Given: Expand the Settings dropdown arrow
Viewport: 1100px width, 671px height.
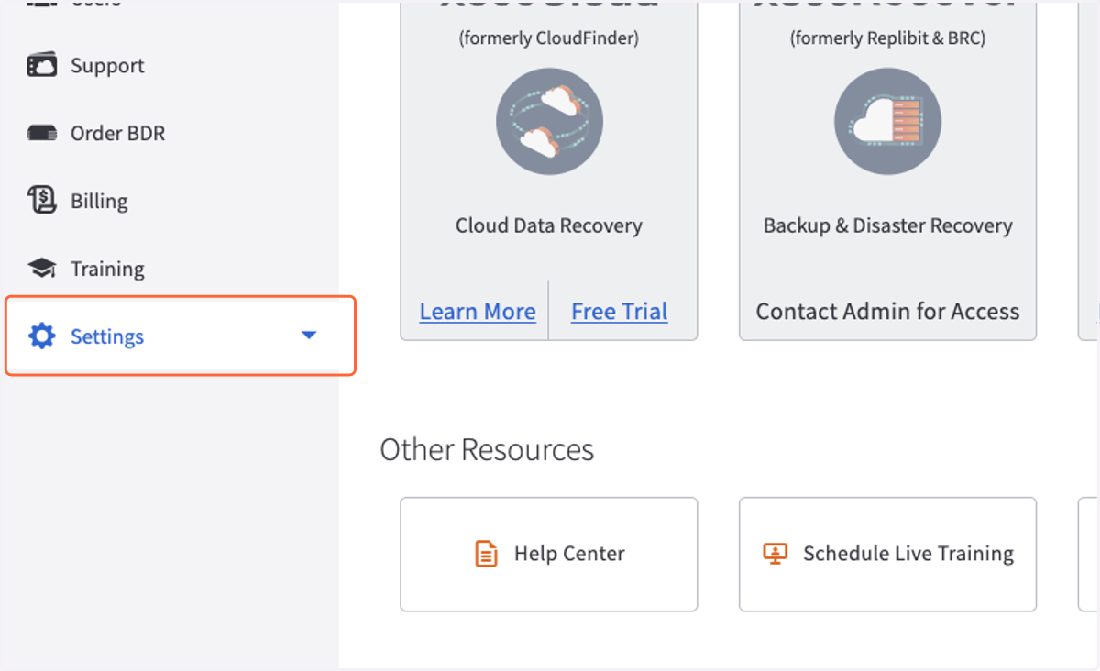Looking at the screenshot, I should point(309,335).
